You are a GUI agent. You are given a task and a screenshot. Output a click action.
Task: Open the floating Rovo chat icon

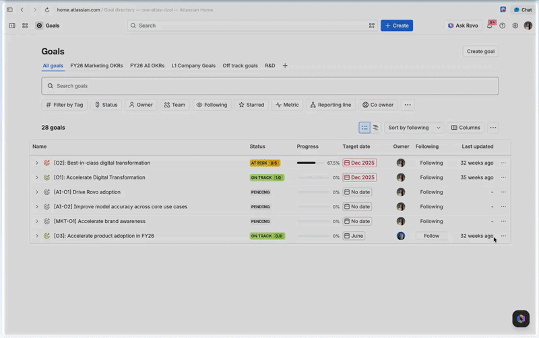521,319
